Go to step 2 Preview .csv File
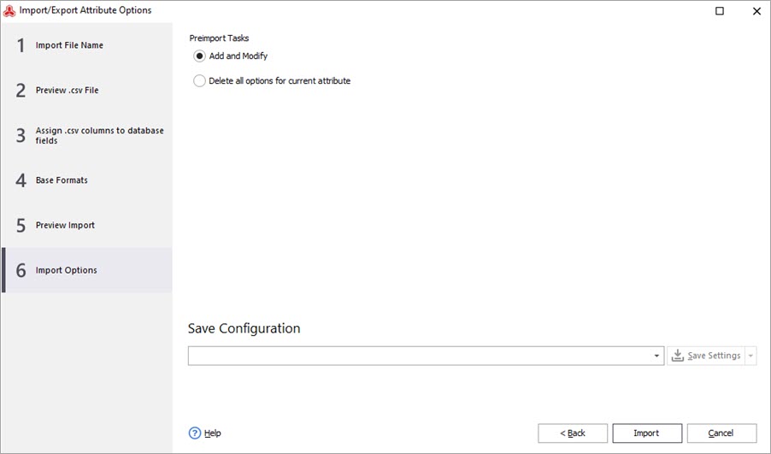This screenshot has height=454, width=771. coord(87,91)
